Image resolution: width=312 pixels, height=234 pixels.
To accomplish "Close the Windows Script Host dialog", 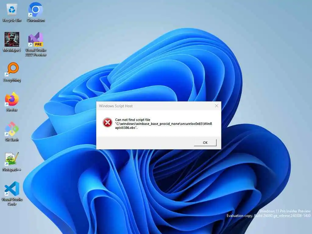I will [x=217, y=106].
